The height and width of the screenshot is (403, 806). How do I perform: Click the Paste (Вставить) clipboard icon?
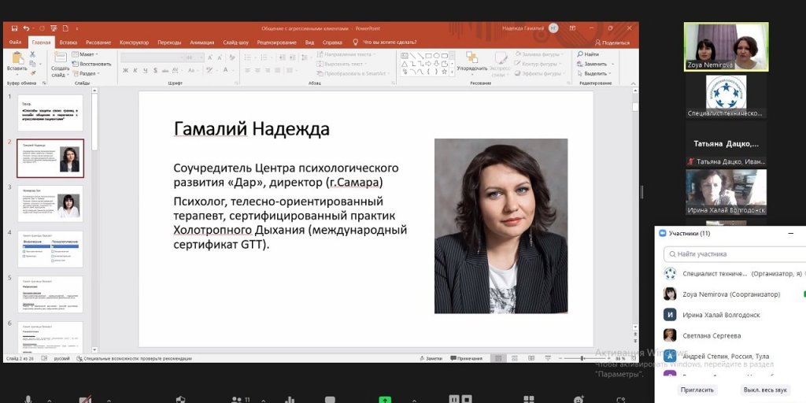pyautogui.click(x=17, y=57)
